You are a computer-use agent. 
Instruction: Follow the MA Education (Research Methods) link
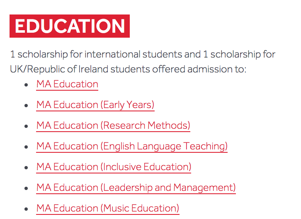coord(113,126)
